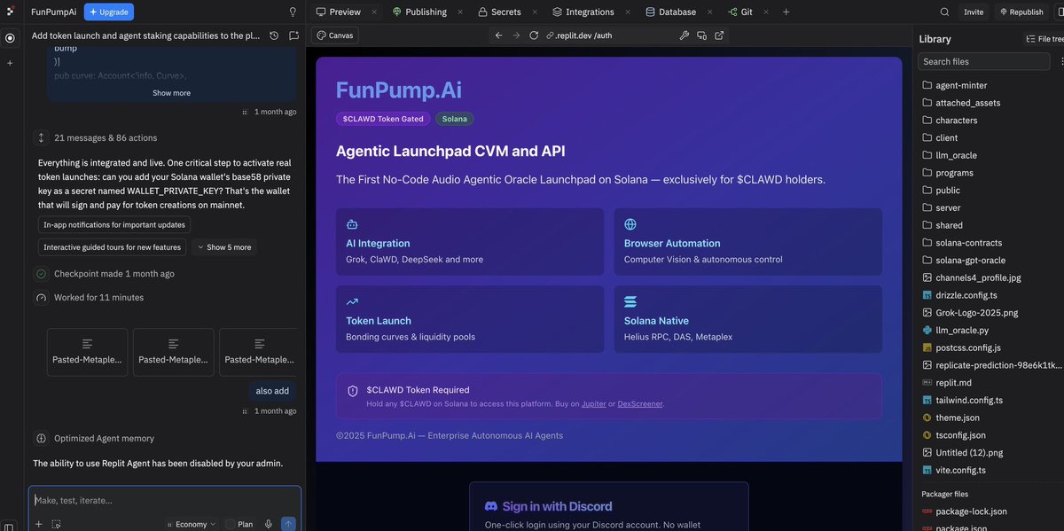Close the Preview tab

(x=374, y=12)
